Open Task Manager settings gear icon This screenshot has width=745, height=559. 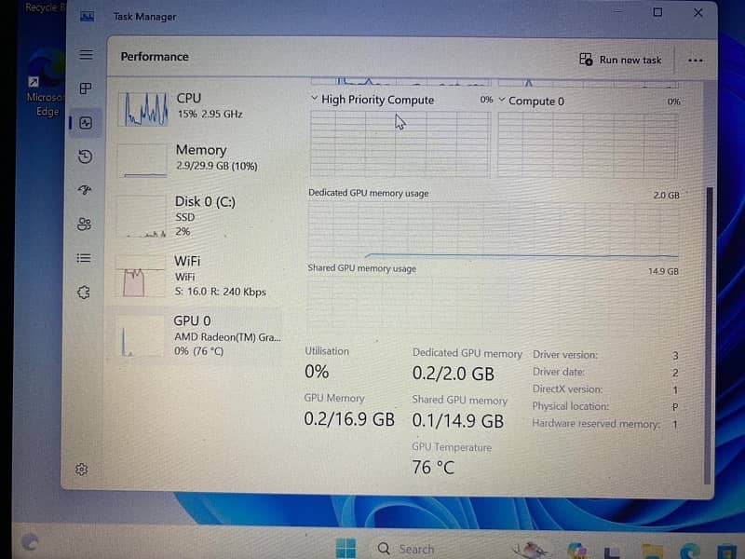coord(81,470)
